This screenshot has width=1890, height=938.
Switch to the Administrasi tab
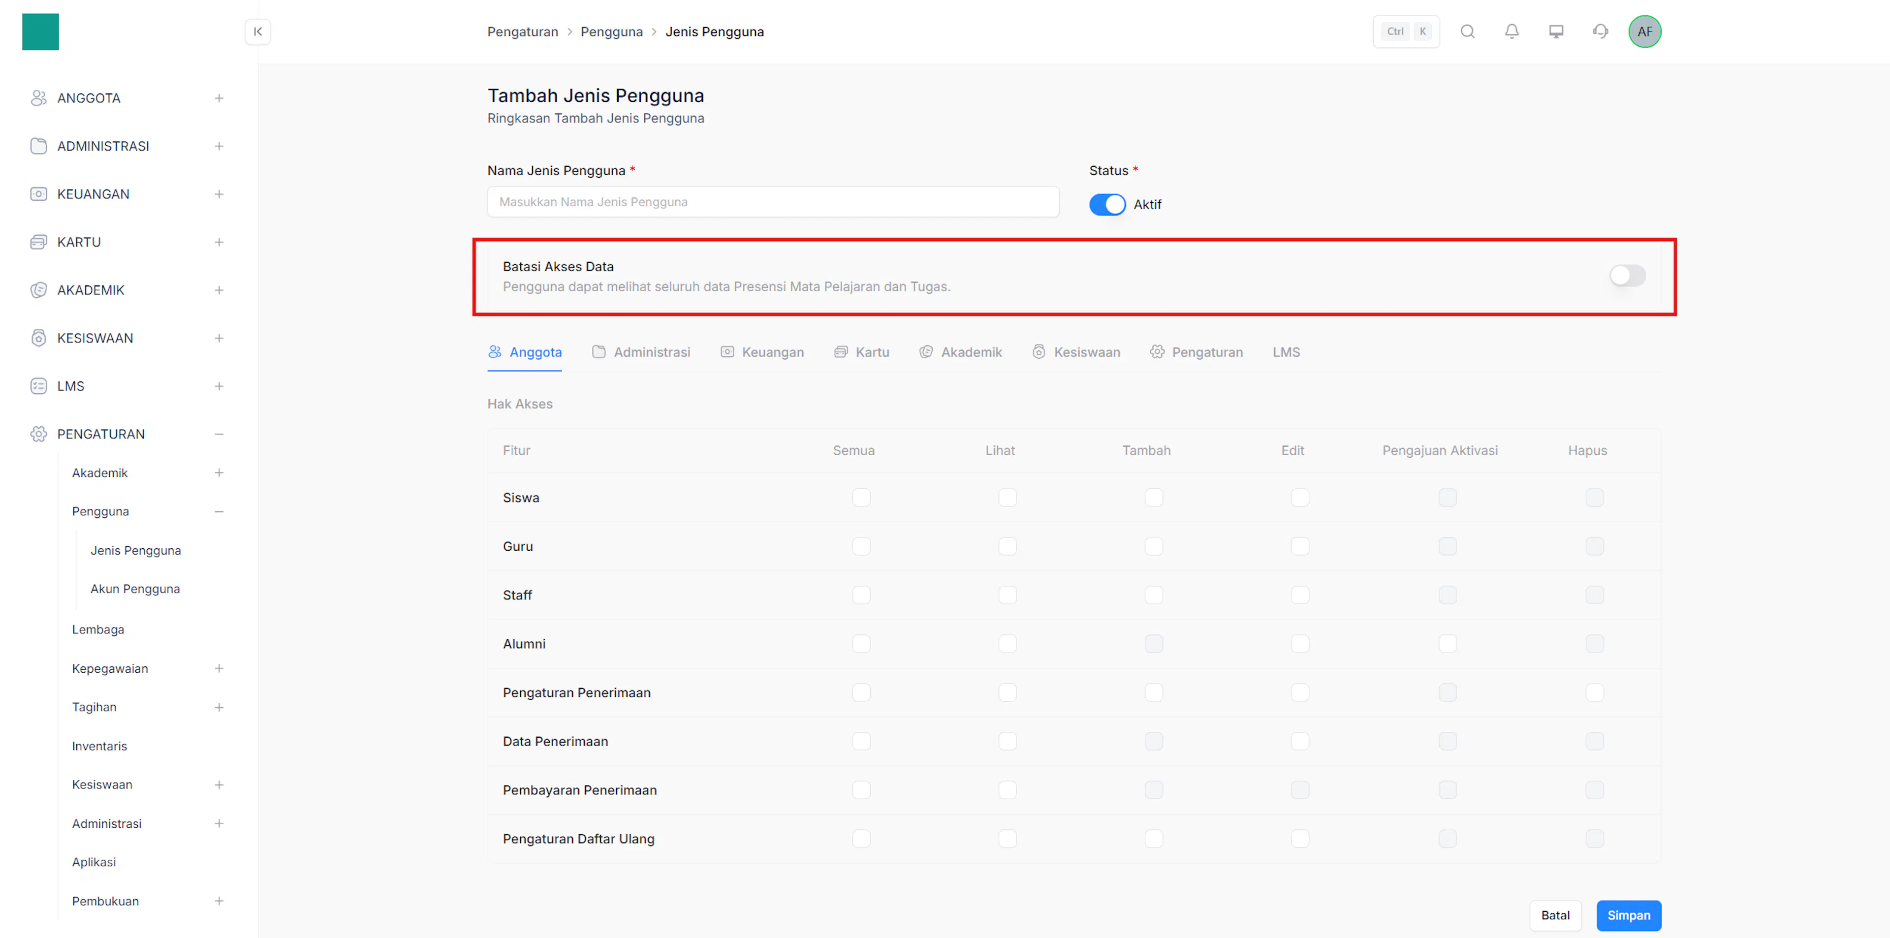640,352
